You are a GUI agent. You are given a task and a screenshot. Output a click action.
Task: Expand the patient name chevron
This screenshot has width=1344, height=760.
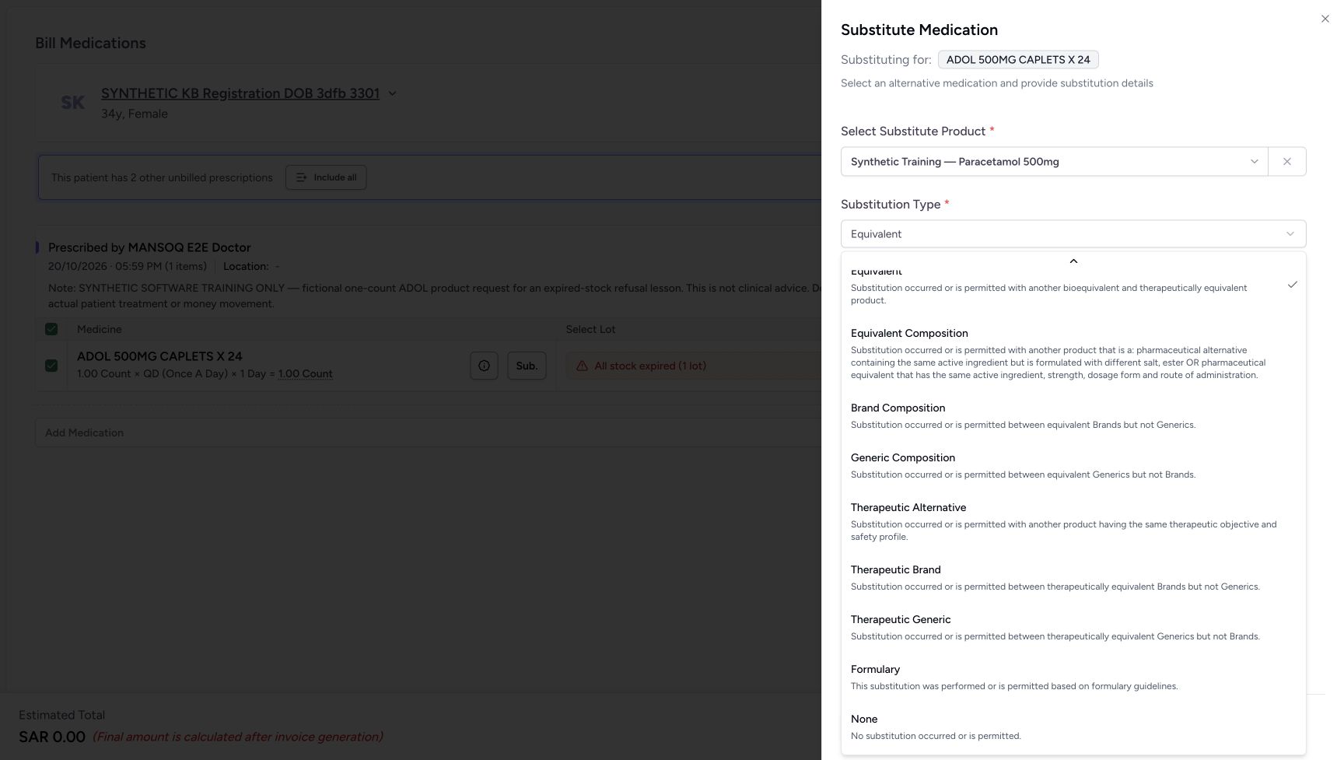(x=392, y=93)
